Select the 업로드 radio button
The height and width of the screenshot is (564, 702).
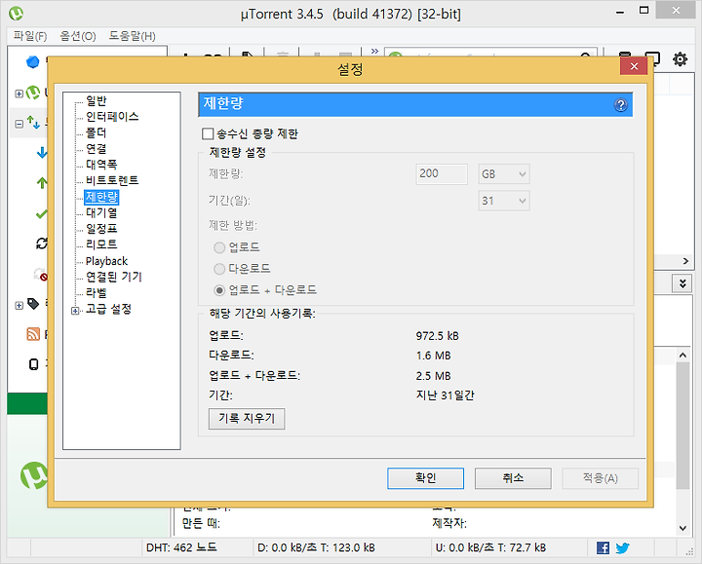pyautogui.click(x=219, y=247)
